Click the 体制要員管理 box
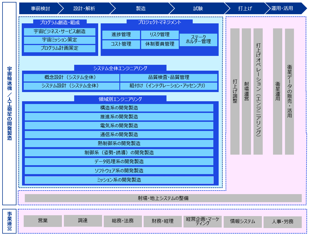 coord(160,44)
